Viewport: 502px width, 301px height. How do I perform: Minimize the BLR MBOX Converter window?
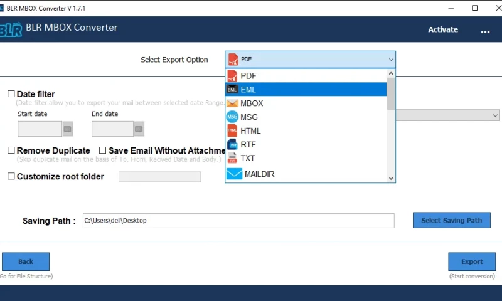(451, 8)
